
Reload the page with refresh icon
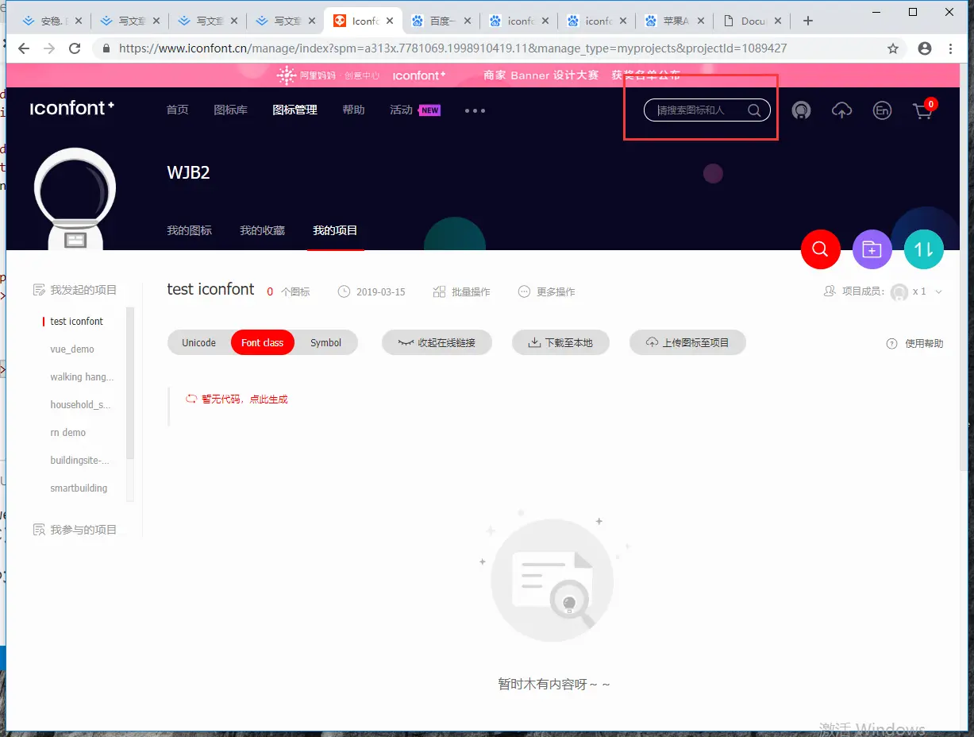75,48
